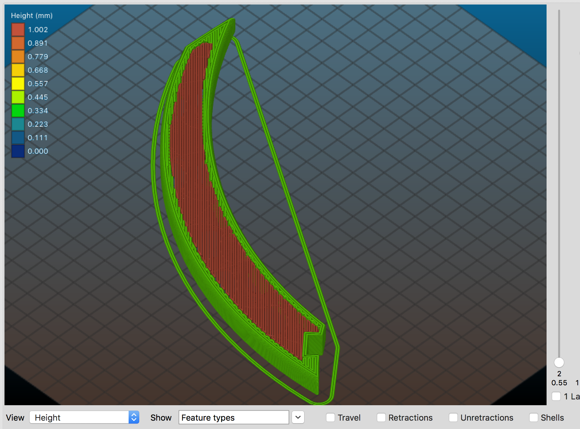This screenshot has width=580, height=429.
Task: Select the 0.334 green legend swatch
Action: [x=18, y=111]
